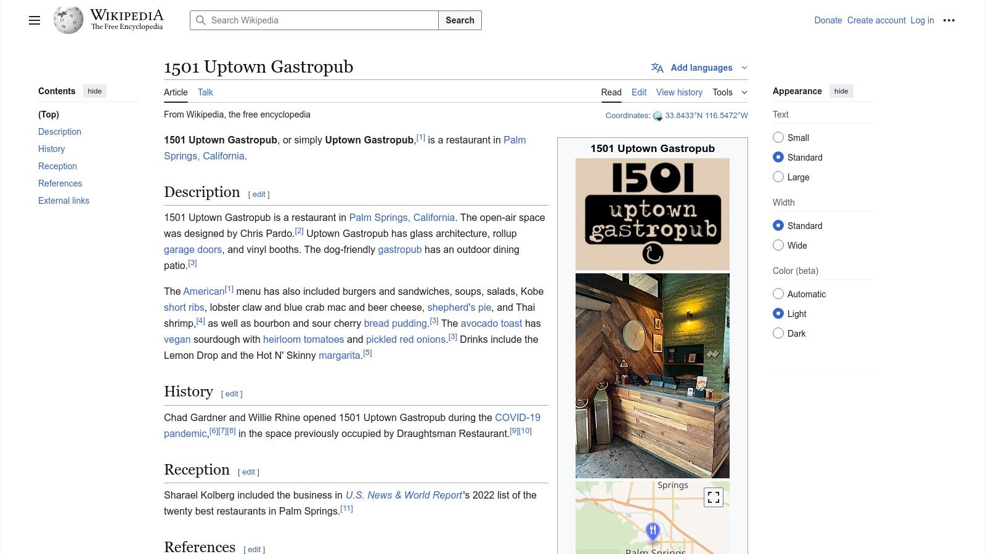
Task: Select Small text size
Action: click(778, 137)
